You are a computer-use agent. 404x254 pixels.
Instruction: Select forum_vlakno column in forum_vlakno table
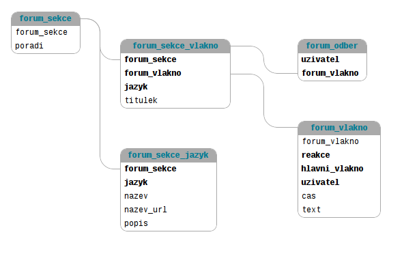pyautogui.click(x=330, y=141)
